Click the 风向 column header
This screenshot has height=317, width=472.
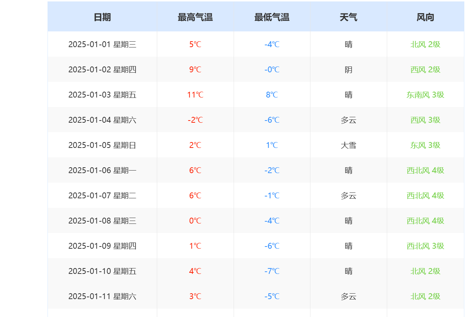pos(425,17)
